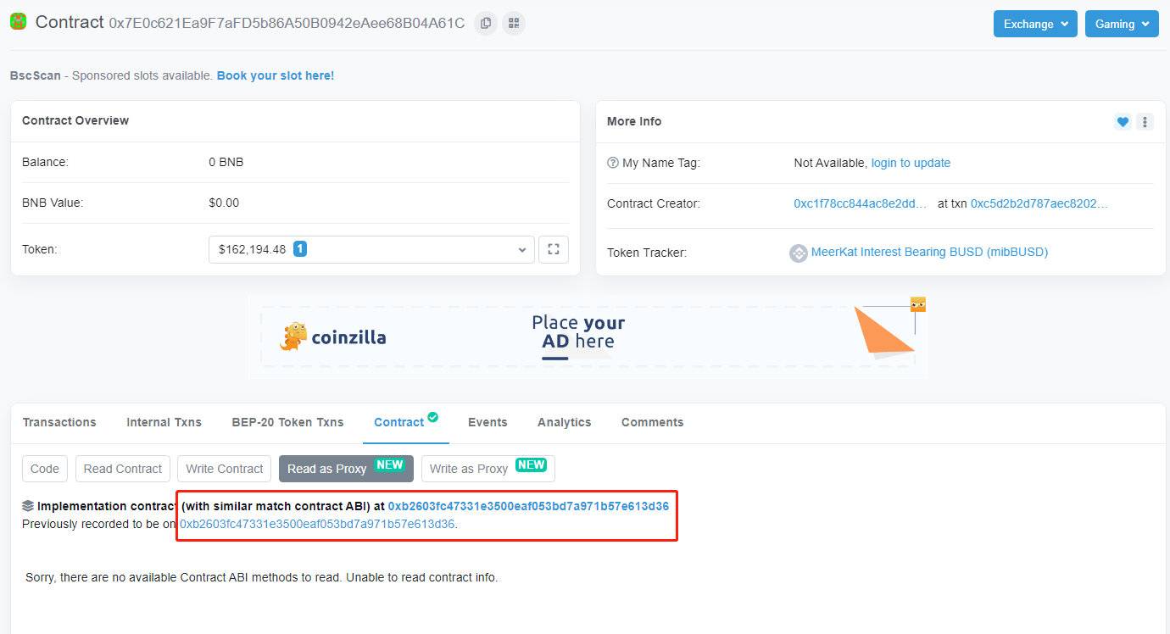Screen dimensions: 1170x634
Task: Open contract creator address 0xc1f78cc844ac8e2dd link
Action: 861,203
